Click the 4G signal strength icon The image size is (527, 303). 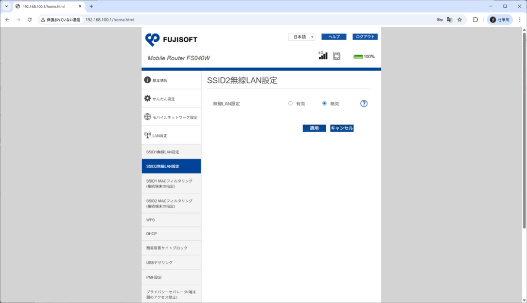(x=323, y=56)
